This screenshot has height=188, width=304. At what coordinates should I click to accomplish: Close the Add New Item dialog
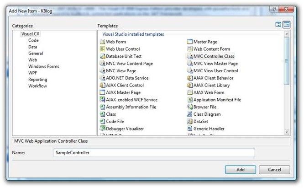pos(286,9)
